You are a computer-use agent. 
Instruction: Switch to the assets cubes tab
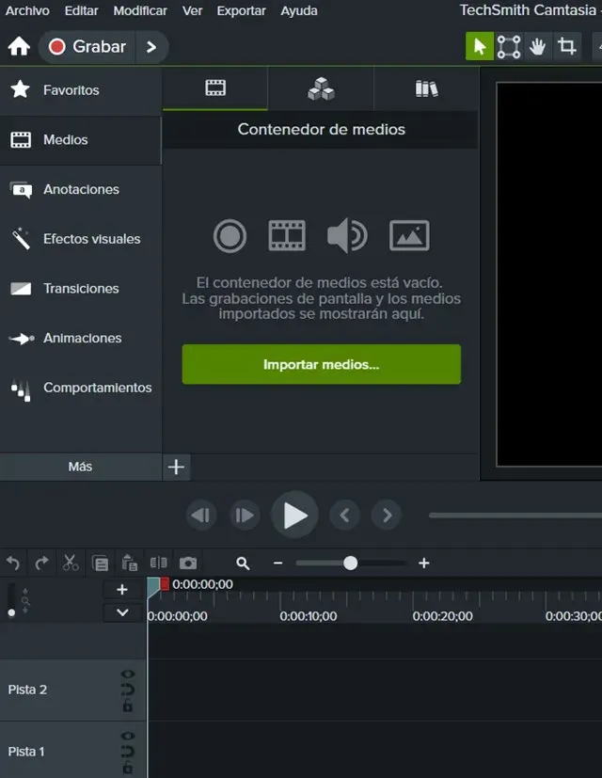(321, 88)
